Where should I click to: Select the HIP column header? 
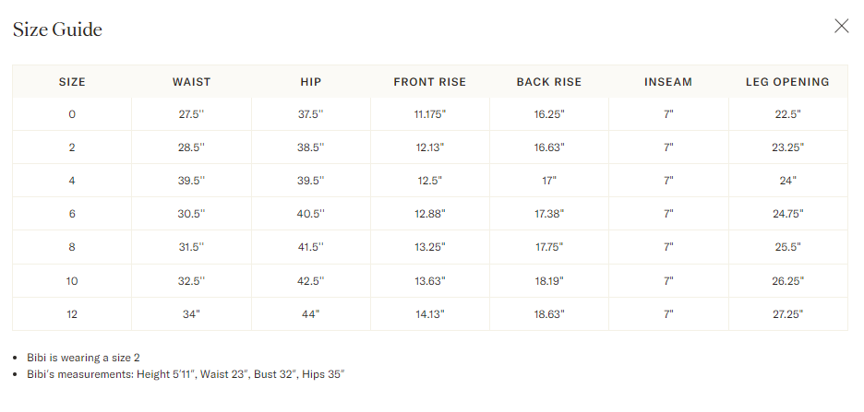[x=311, y=82]
